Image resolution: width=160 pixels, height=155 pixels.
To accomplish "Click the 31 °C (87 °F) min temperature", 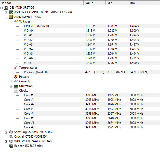I will pos(116,72).
